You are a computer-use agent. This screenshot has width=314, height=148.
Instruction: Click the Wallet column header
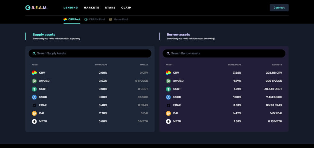pyautogui.click(x=144, y=65)
